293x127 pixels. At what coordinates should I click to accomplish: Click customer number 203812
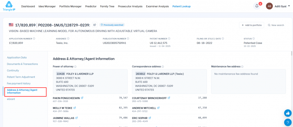140,74
